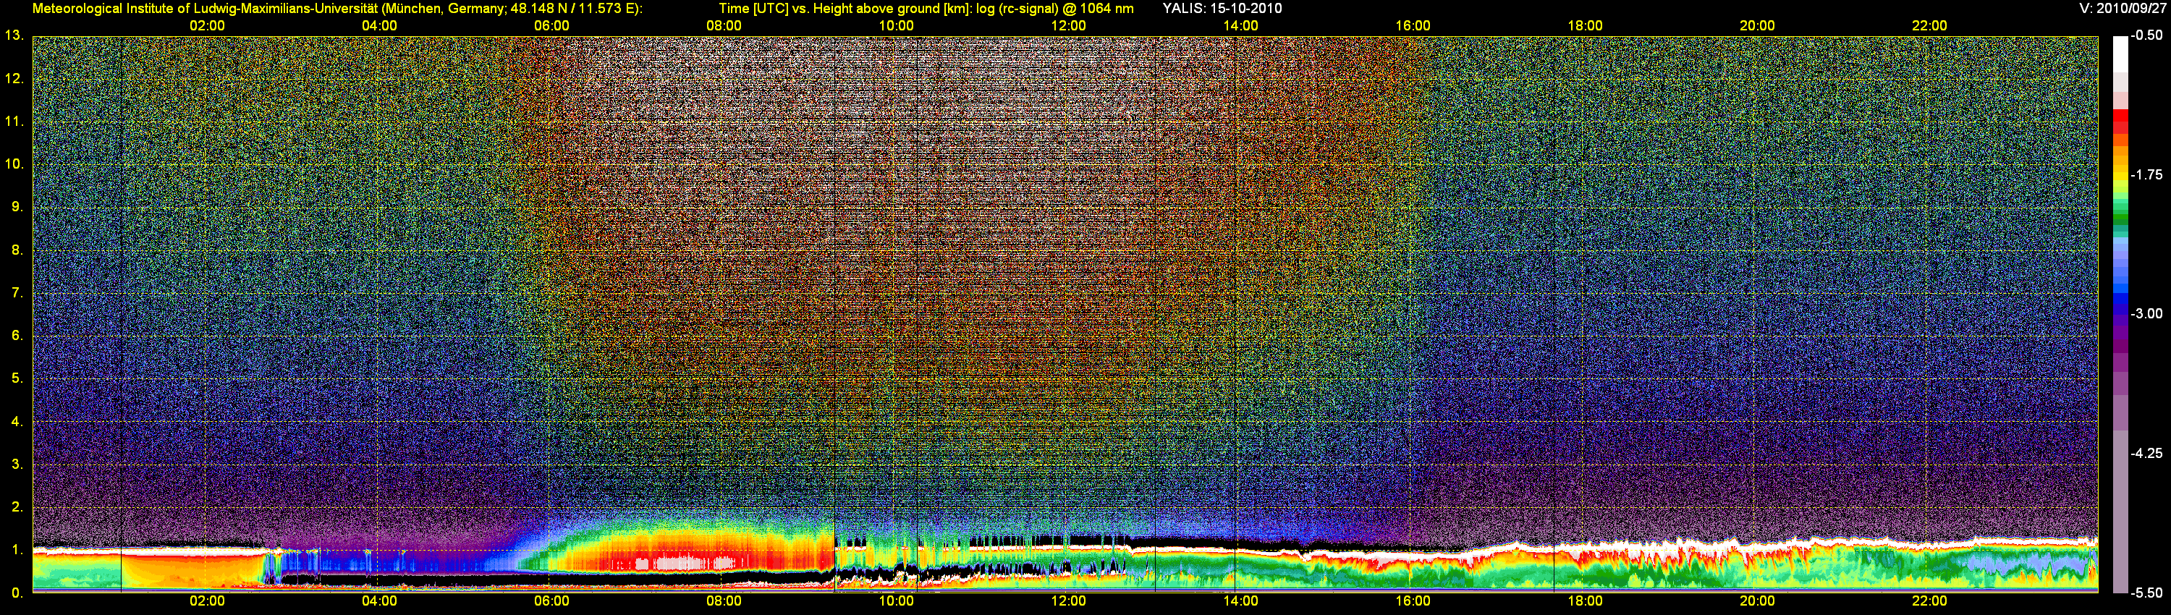2171x615 pixels.
Task: Click the 11. km height axis label
Action: (x=14, y=122)
